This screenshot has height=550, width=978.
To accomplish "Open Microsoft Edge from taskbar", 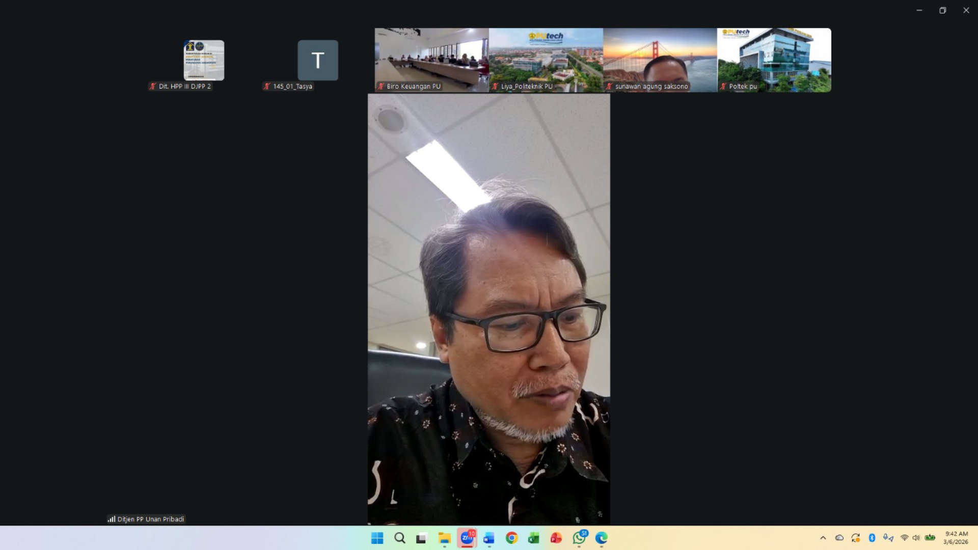I will (601, 538).
